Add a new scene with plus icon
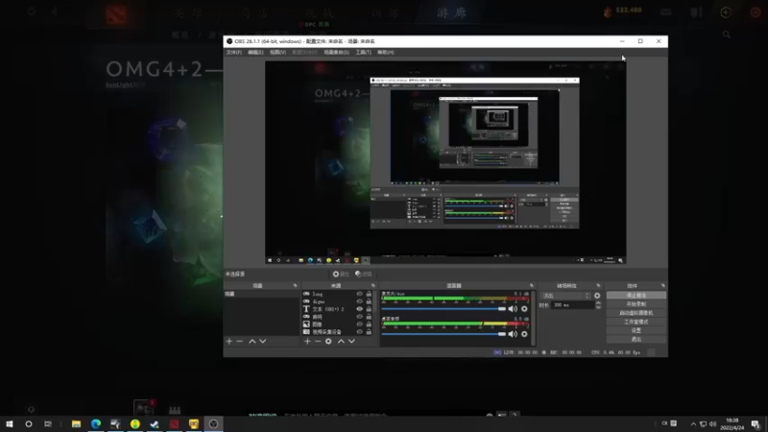This screenshot has width=768, height=432. coord(228,342)
